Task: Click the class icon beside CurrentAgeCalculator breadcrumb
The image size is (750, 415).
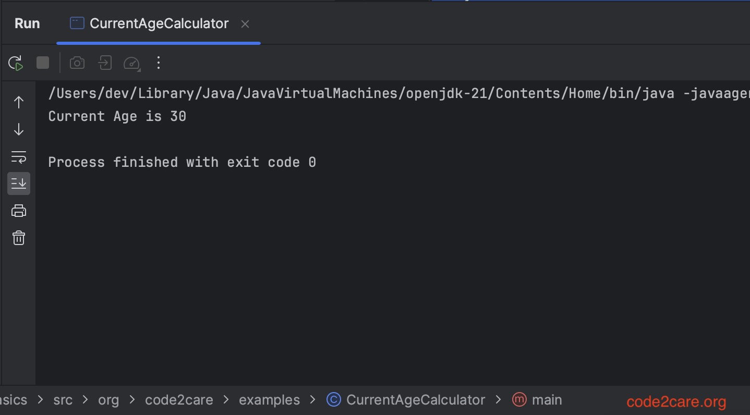Action: [x=333, y=399]
